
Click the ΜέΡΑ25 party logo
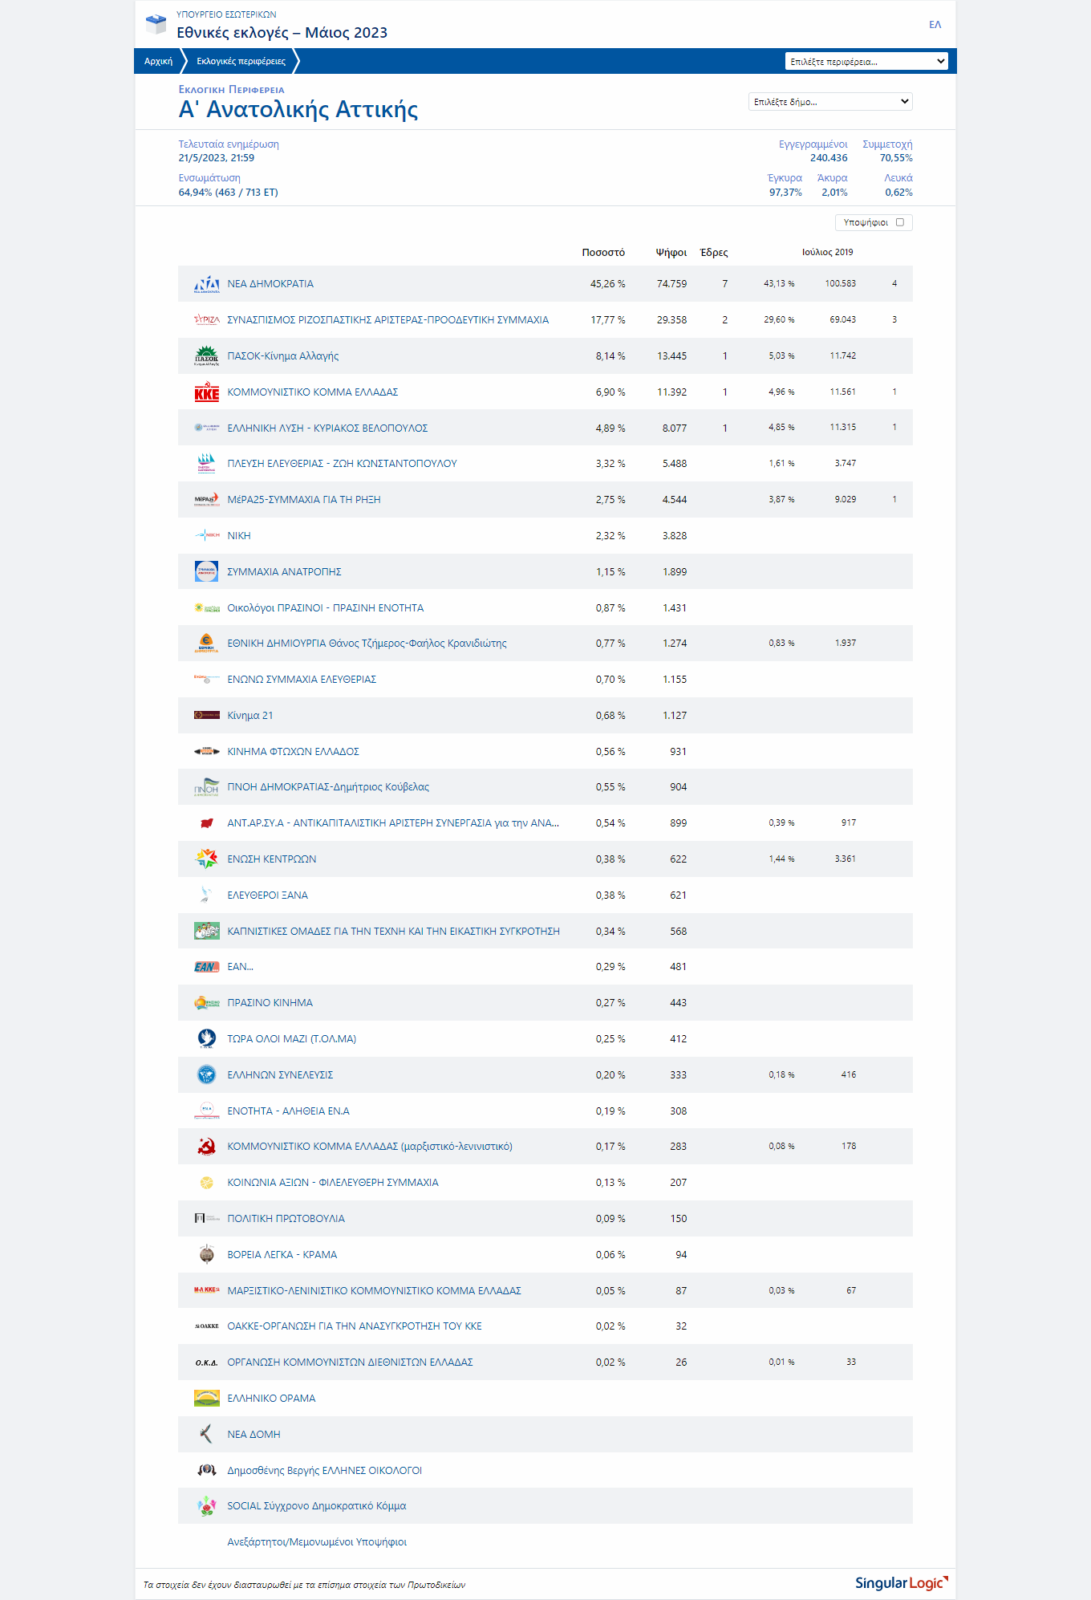[x=206, y=500]
